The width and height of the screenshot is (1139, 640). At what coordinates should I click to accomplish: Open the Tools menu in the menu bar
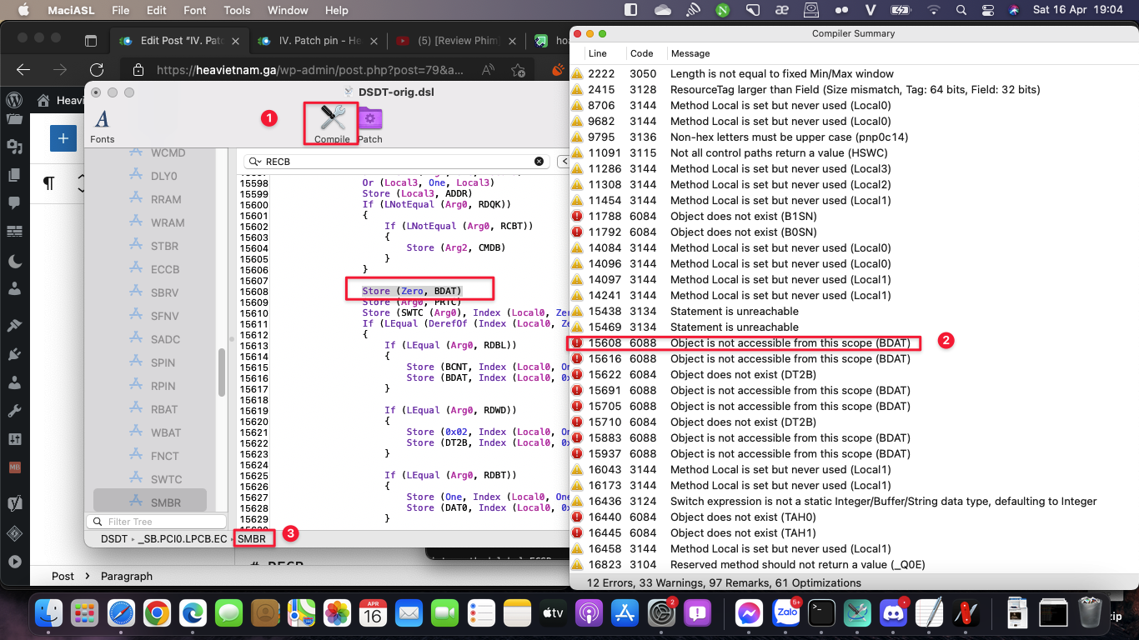click(237, 10)
